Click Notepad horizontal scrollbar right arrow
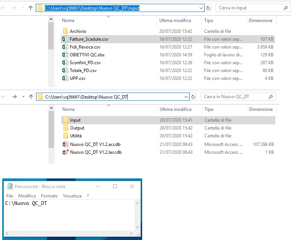The width and height of the screenshot is (291, 240). click(131, 233)
